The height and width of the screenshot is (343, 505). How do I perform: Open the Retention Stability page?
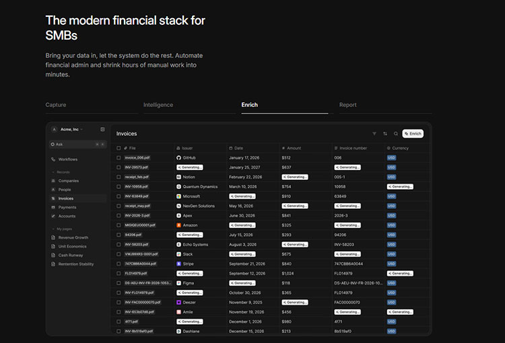pos(76,264)
